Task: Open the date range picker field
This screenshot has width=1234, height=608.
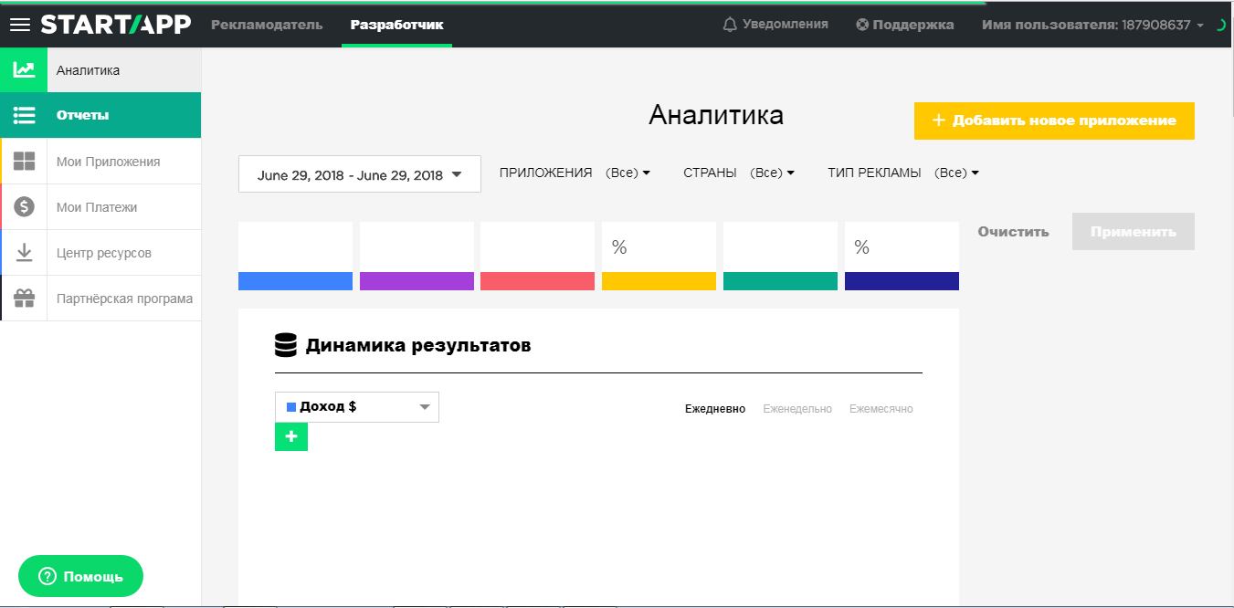Action: point(359,173)
